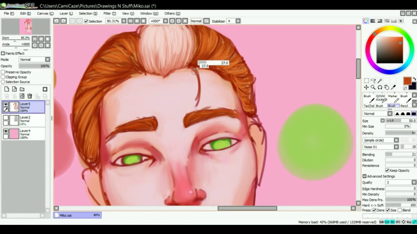This screenshot has width=417, height=234.
Task: Choose the TexChal brush
Action: (x=369, y=106)
